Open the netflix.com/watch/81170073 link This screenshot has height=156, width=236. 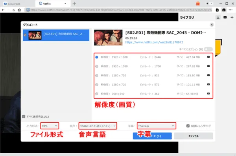154,42
